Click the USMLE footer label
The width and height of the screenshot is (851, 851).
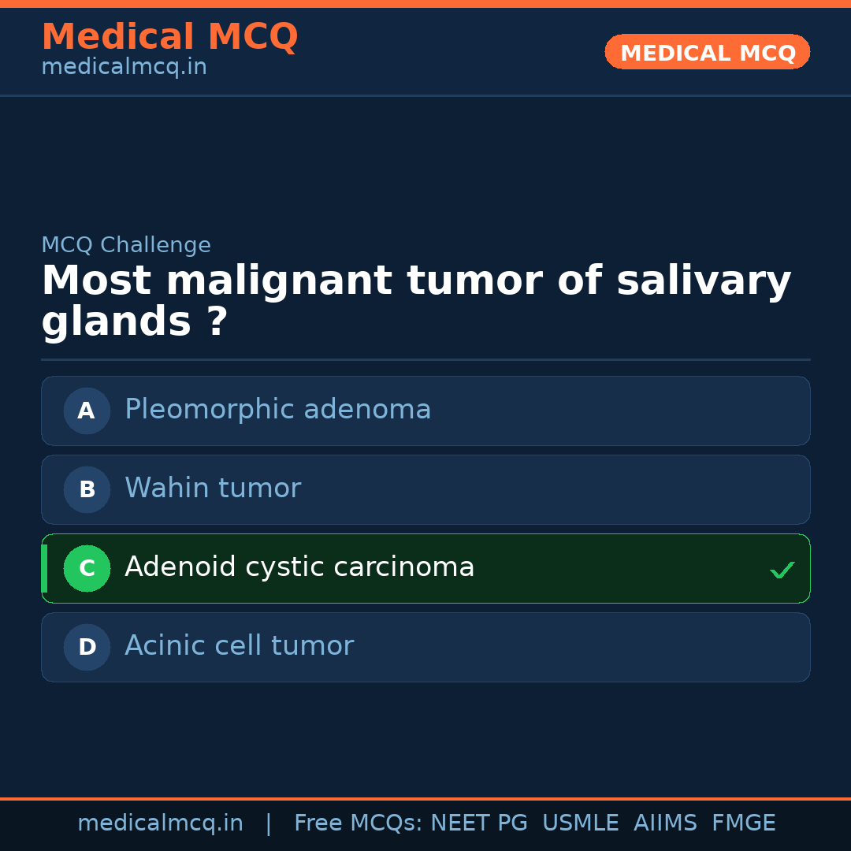(580, 823)
